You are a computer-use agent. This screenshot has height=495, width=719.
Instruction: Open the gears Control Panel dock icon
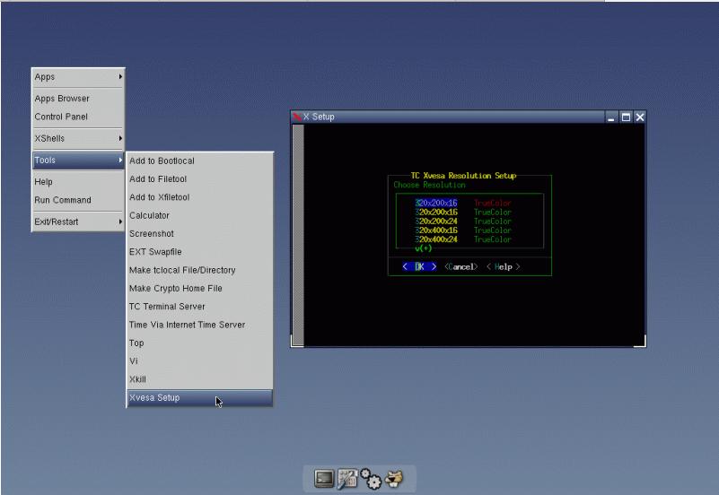click(x=371, y=479)
